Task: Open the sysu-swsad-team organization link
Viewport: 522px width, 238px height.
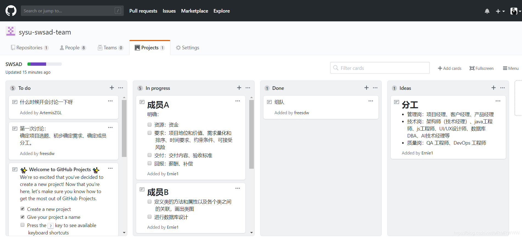Action: click(x=45, y=32)
